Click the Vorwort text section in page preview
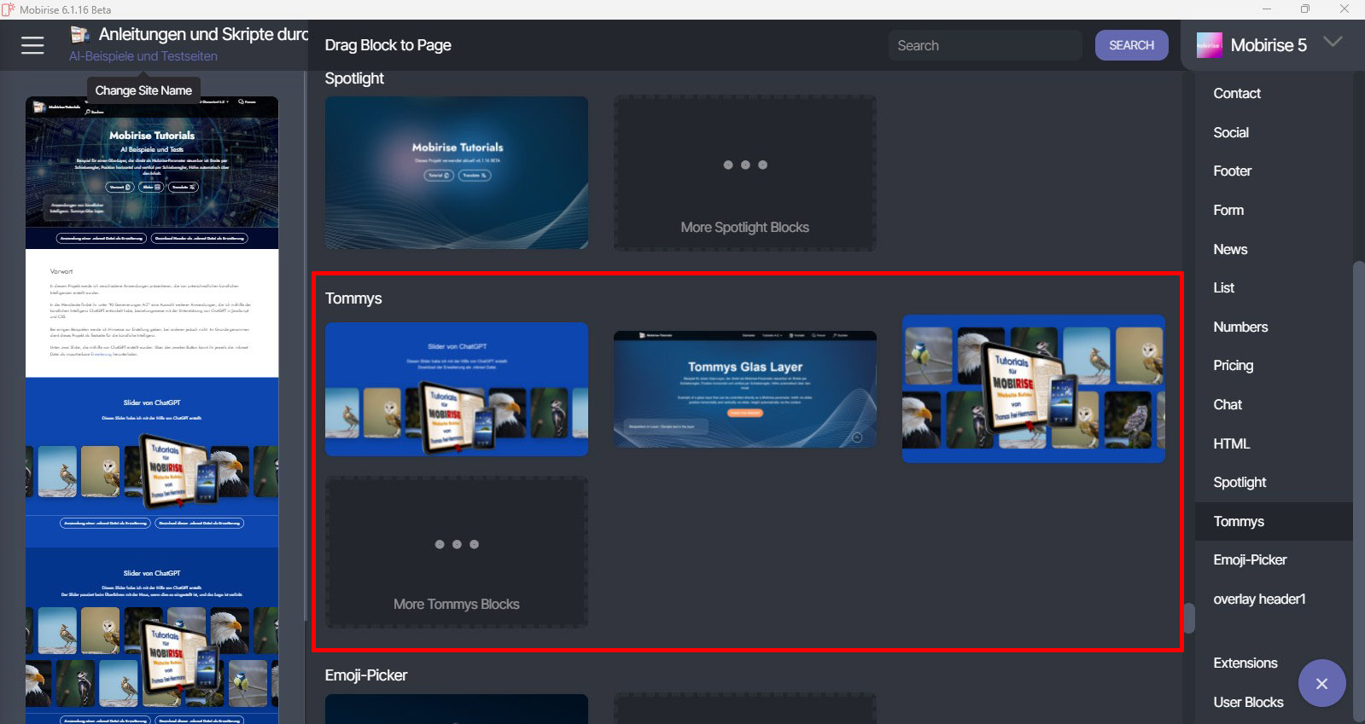 pos(152,313)
